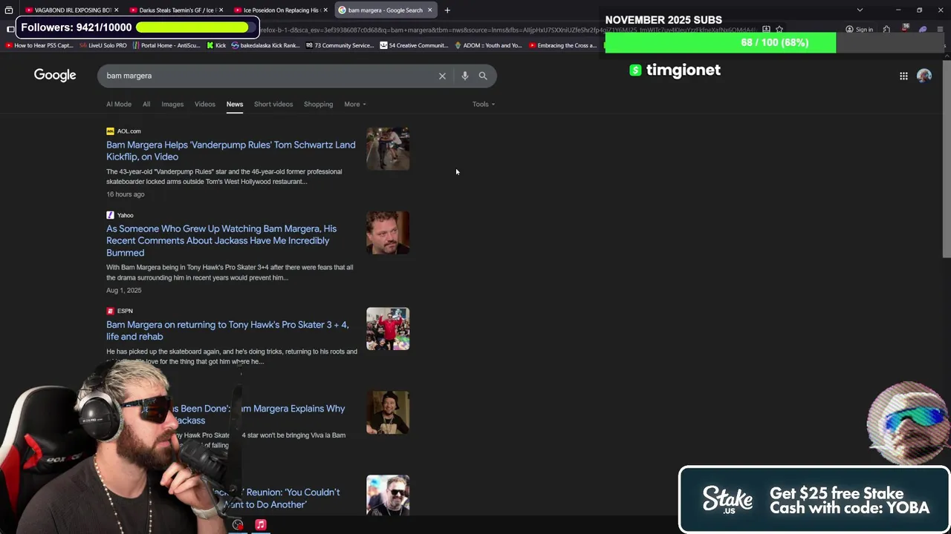Click the AOL.com source label
This screenshot has width=951, height=534.
(x=129, y=131)
